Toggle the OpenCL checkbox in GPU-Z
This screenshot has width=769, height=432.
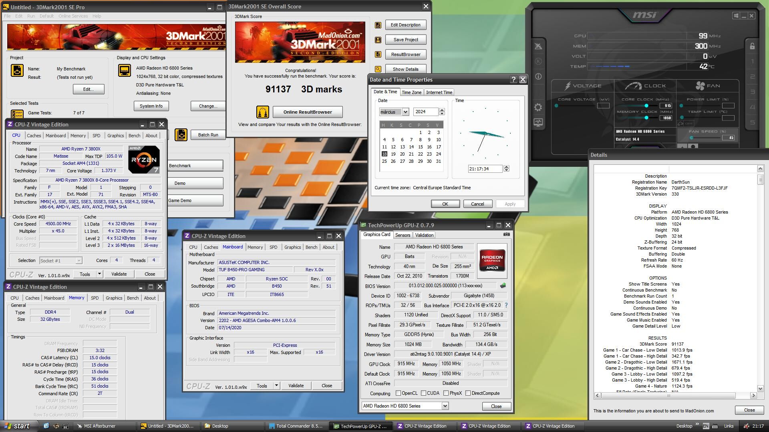[x=398, y=393]
